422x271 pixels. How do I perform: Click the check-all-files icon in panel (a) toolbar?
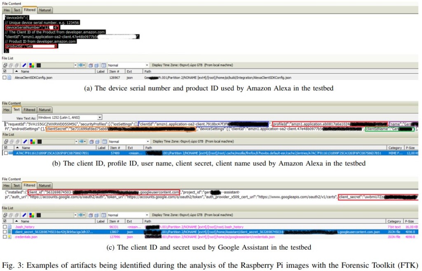[5, 65]
